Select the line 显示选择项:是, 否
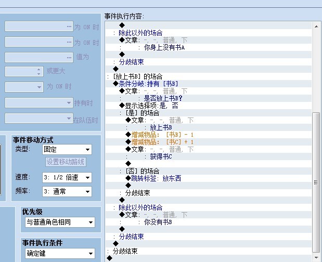 209,106
